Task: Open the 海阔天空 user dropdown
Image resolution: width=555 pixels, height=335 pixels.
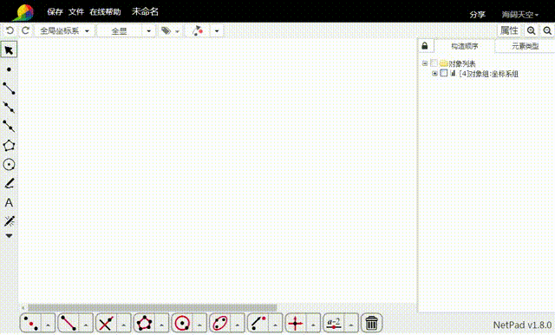Action: (520, 15)
